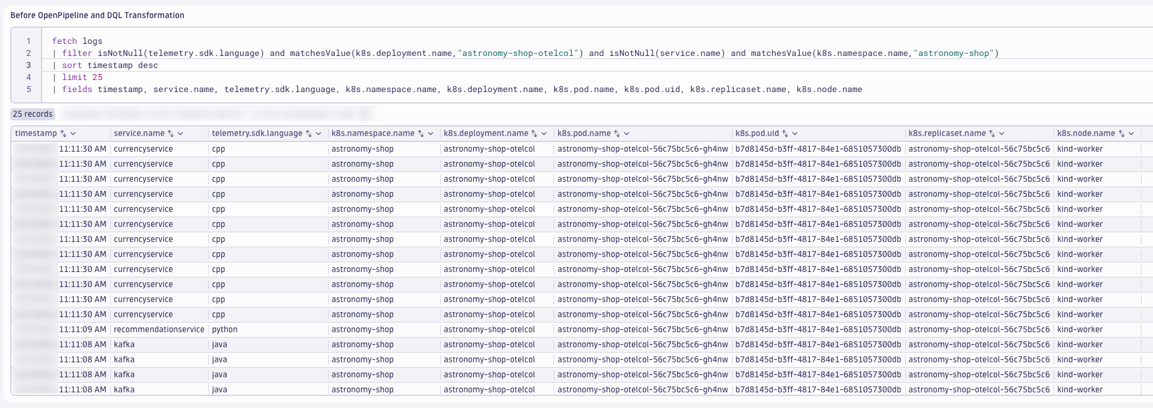Click the 11:11:09 AM timestamp cell
This screenshot has width=1153, height=408.
(x=83, y=330)
